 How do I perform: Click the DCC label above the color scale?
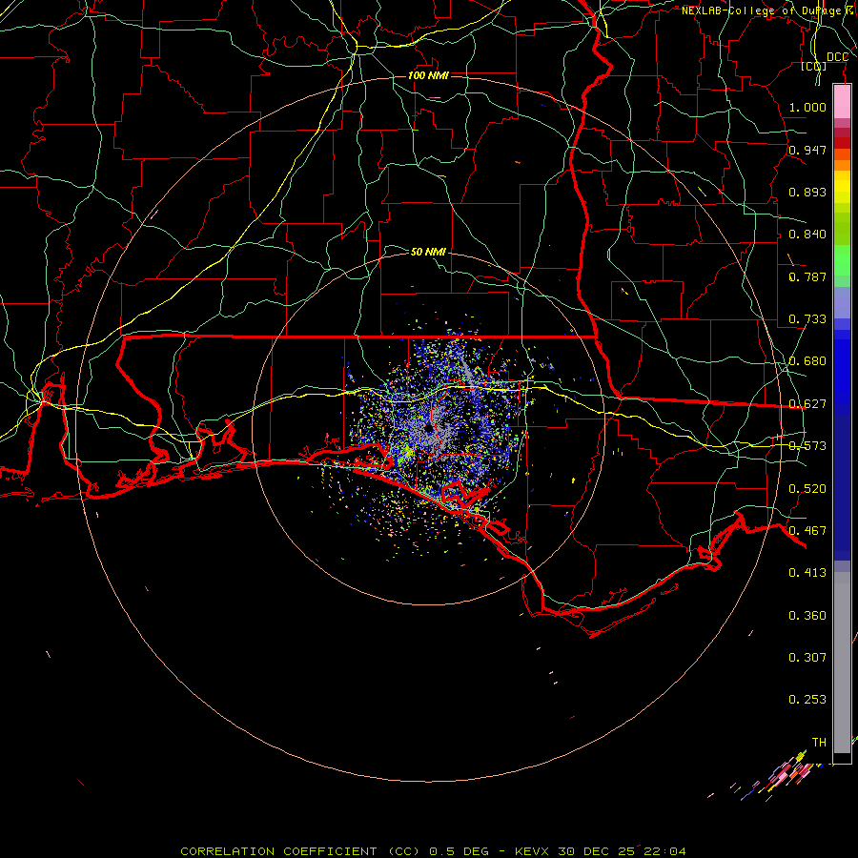(837, 57)
